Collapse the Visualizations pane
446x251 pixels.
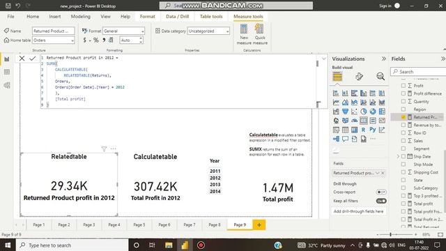(384, 59)
